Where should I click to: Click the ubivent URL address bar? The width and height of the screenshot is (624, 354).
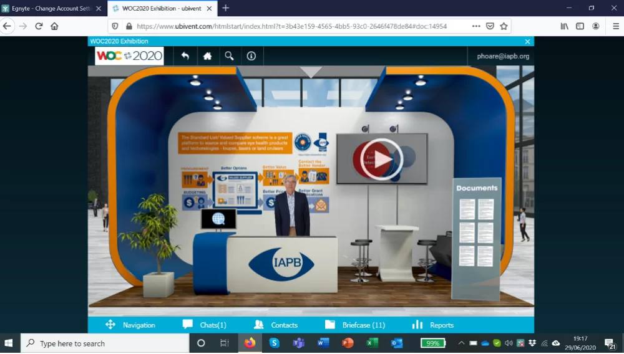291,26
